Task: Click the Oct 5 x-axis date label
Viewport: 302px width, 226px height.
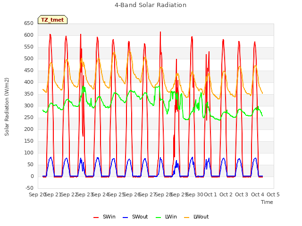Action: coord(273,194)
